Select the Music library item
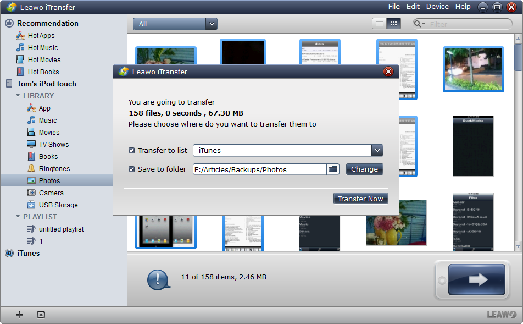 click(x=47, y=120)
